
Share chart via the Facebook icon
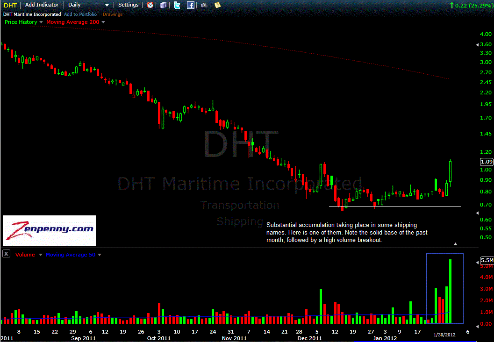tap(191, 5)
